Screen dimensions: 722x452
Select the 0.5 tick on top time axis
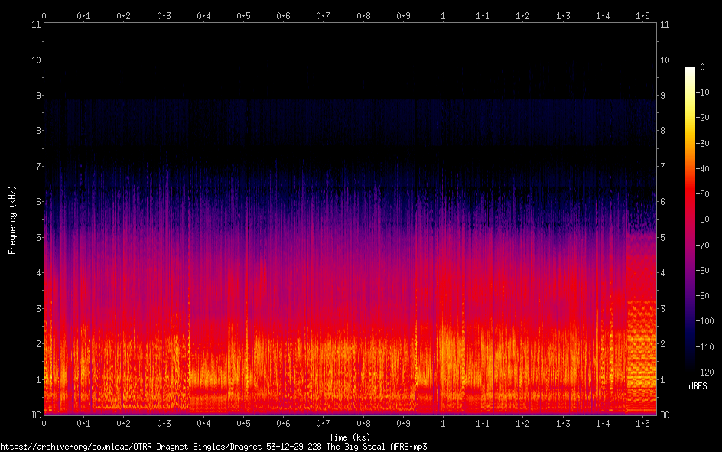click(x=243, y=15)
